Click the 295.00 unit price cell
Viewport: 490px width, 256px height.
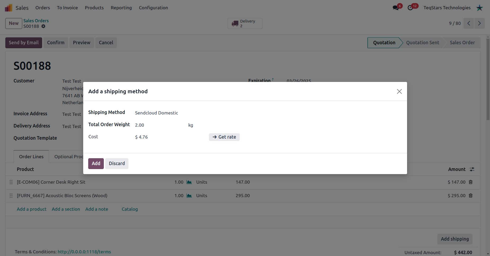[x=243, y=196]
